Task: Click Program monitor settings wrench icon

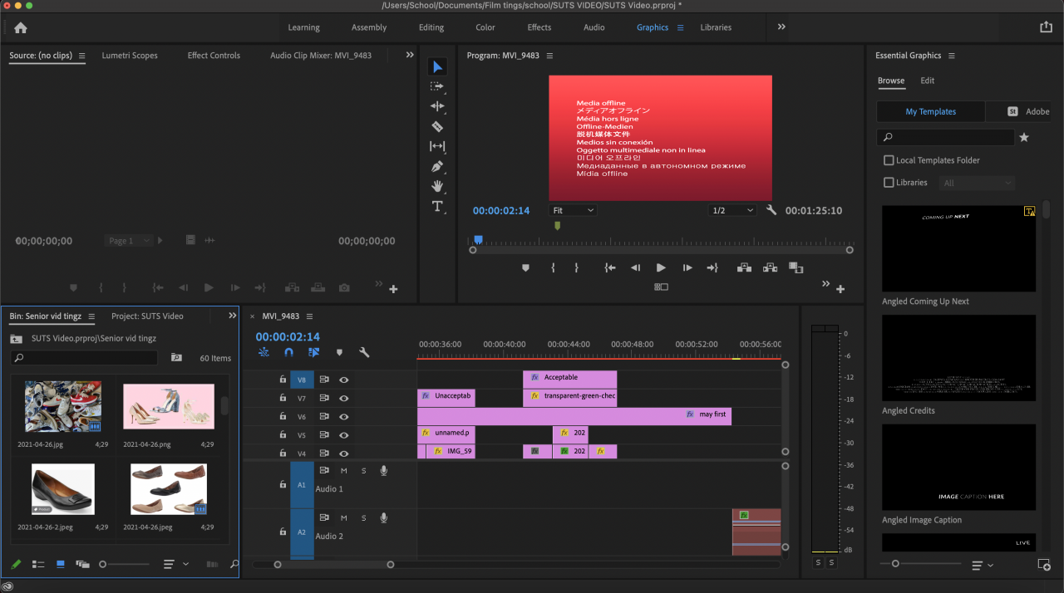Action: [x=771, y=210]
